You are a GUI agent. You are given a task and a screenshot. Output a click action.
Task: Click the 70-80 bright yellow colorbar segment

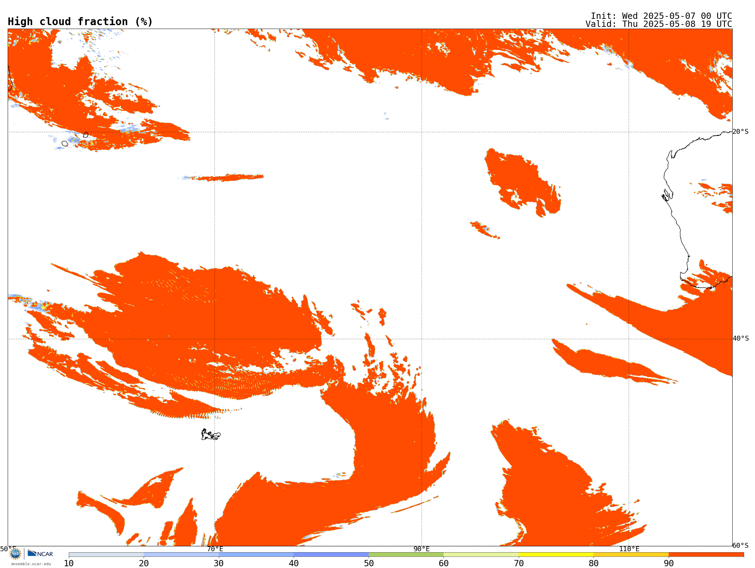[556, 555]
